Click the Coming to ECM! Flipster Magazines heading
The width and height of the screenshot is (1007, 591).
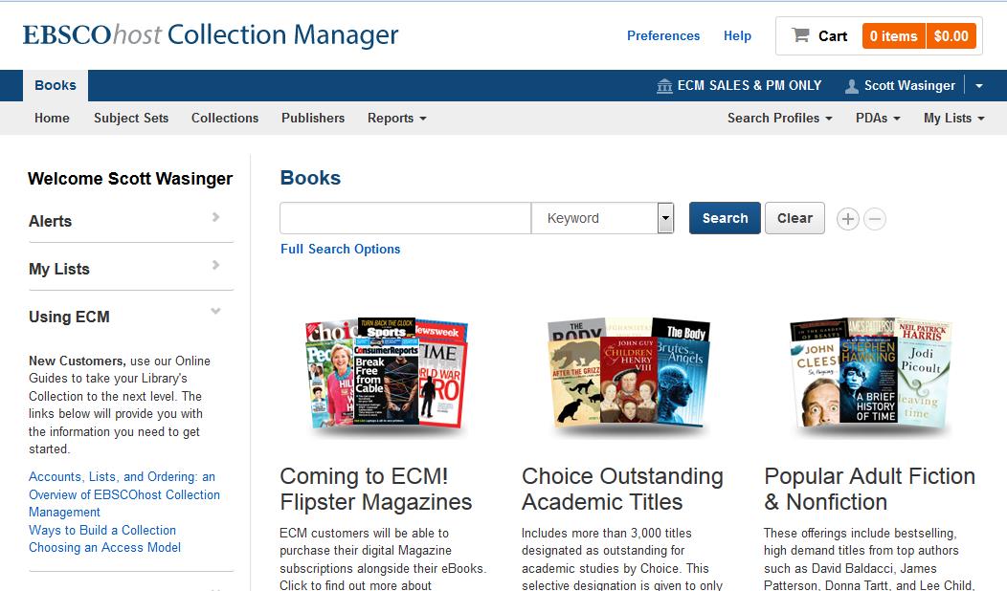(375, 489)
